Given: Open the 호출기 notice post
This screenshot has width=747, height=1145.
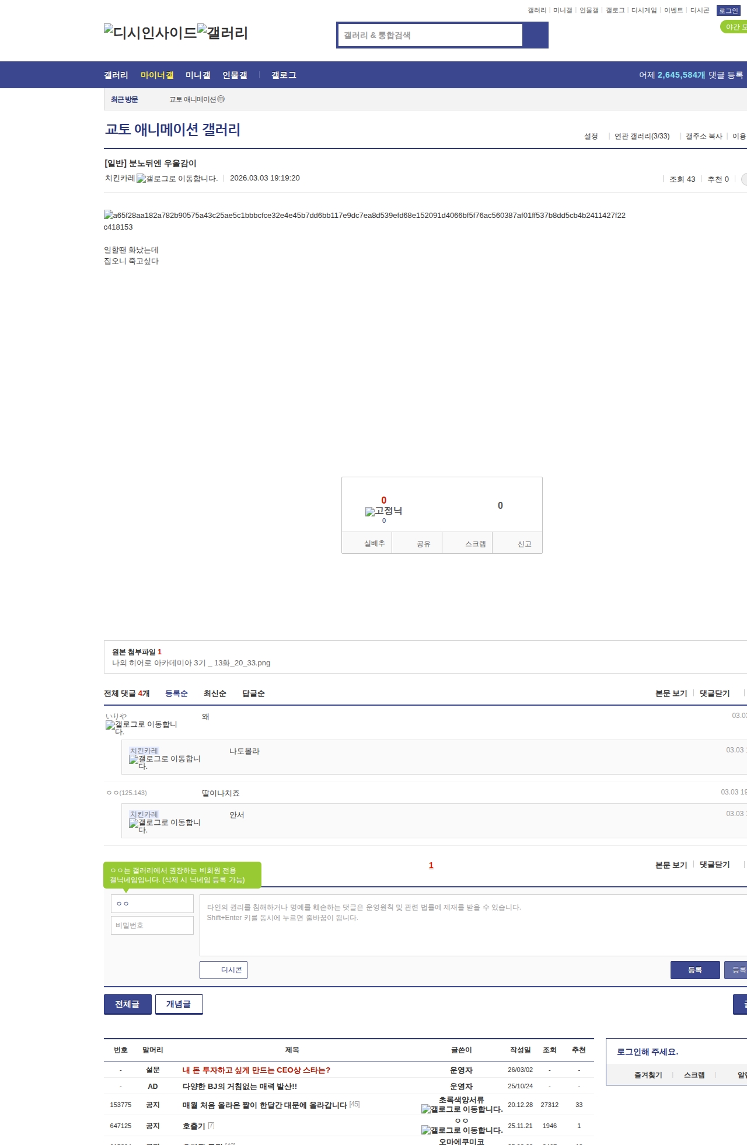Looking at the screenshot, I should 194,1126.
